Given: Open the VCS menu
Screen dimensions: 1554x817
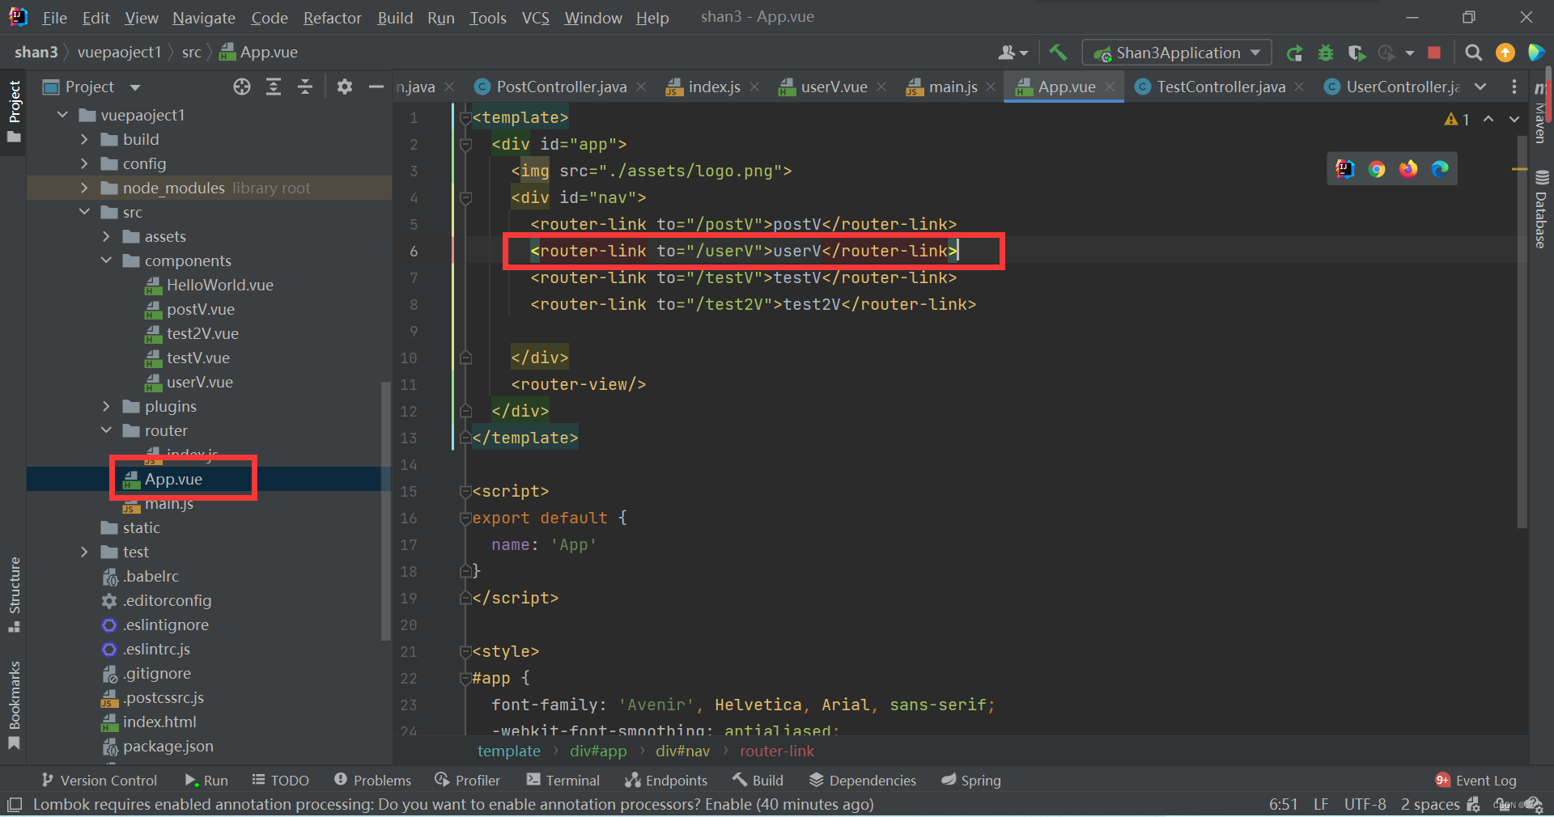Looking at the screenshot, I should point(535,17).
